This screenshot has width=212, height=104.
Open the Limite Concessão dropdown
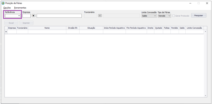[x=149, y=16]
